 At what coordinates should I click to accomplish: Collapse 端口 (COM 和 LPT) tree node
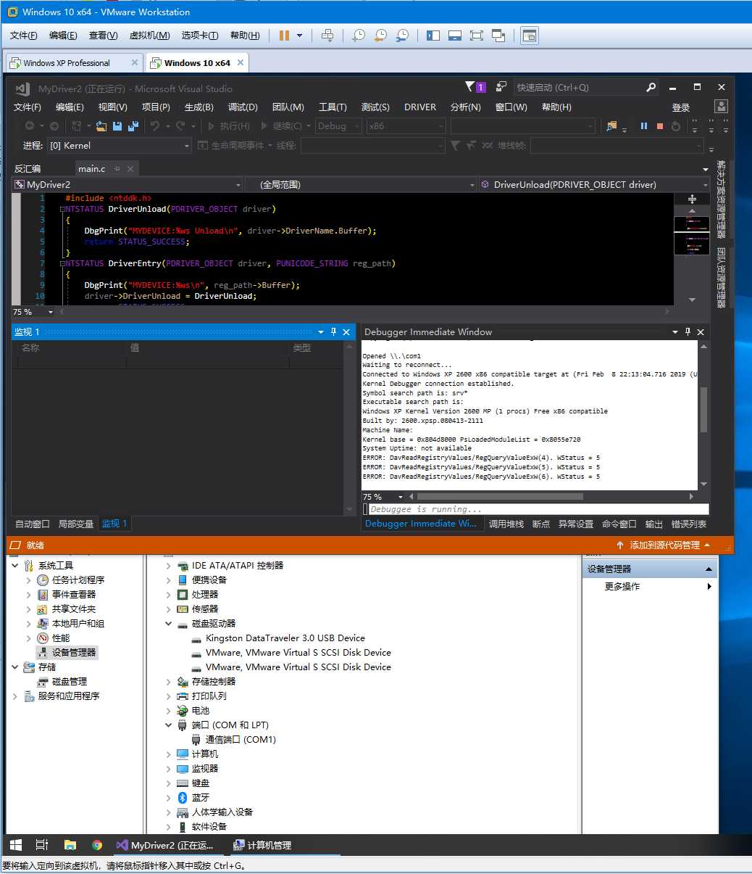[169, 725]
